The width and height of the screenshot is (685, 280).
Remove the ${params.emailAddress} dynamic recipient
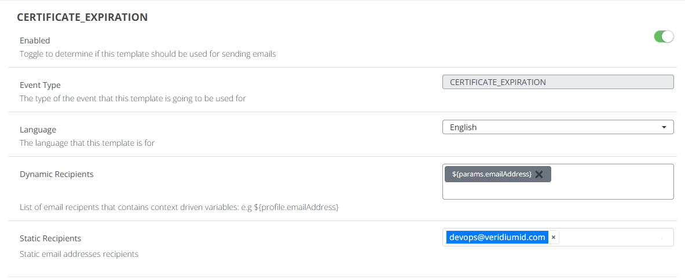point(539,174)
